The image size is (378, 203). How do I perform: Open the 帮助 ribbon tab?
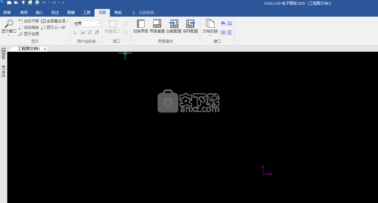click(118, 13)
